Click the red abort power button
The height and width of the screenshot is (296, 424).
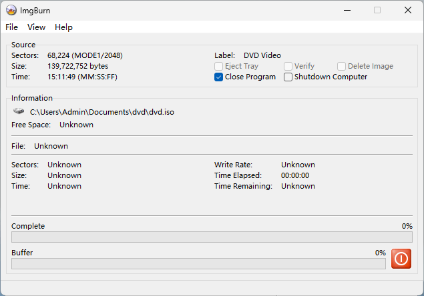pyautogui.click(x=401, y=259)
